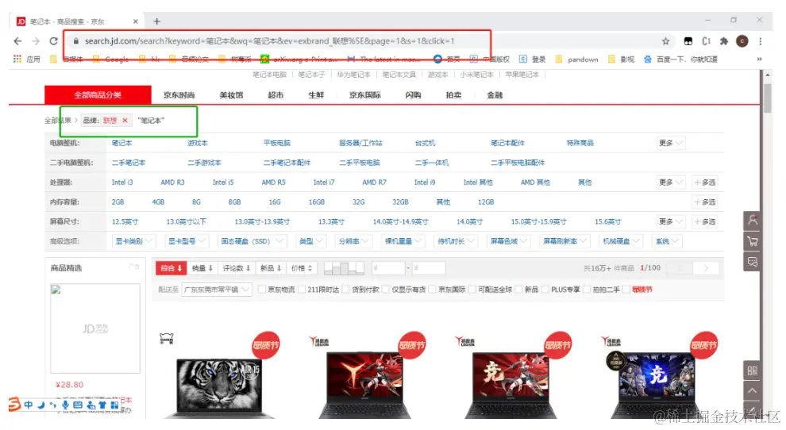Click the browser address bar URL
Screen dimensions: 786x430
coord(269,41)
